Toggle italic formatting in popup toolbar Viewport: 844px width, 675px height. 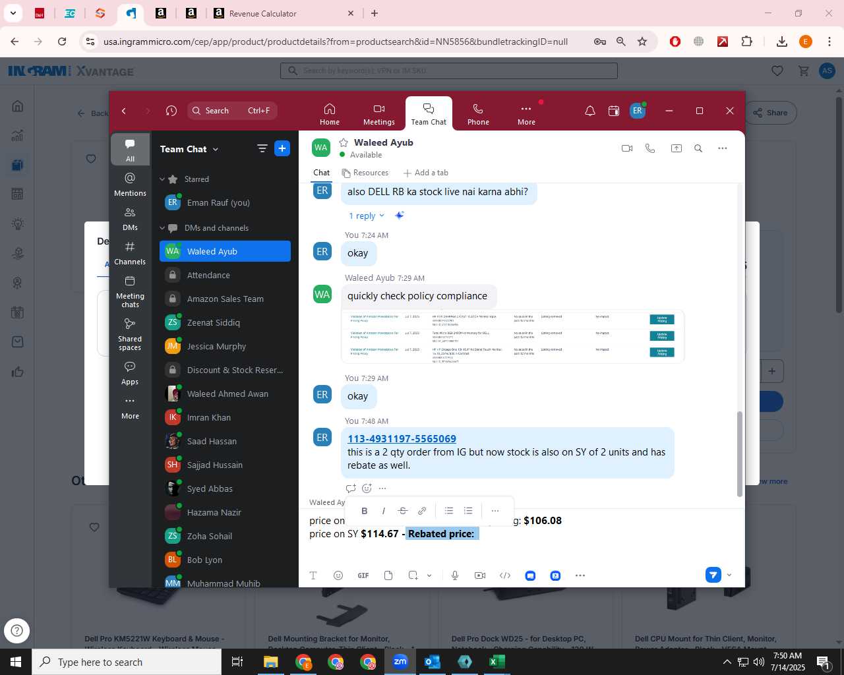(x=383, y=511)
